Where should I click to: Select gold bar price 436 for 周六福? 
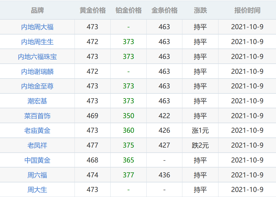click(164, 175)
